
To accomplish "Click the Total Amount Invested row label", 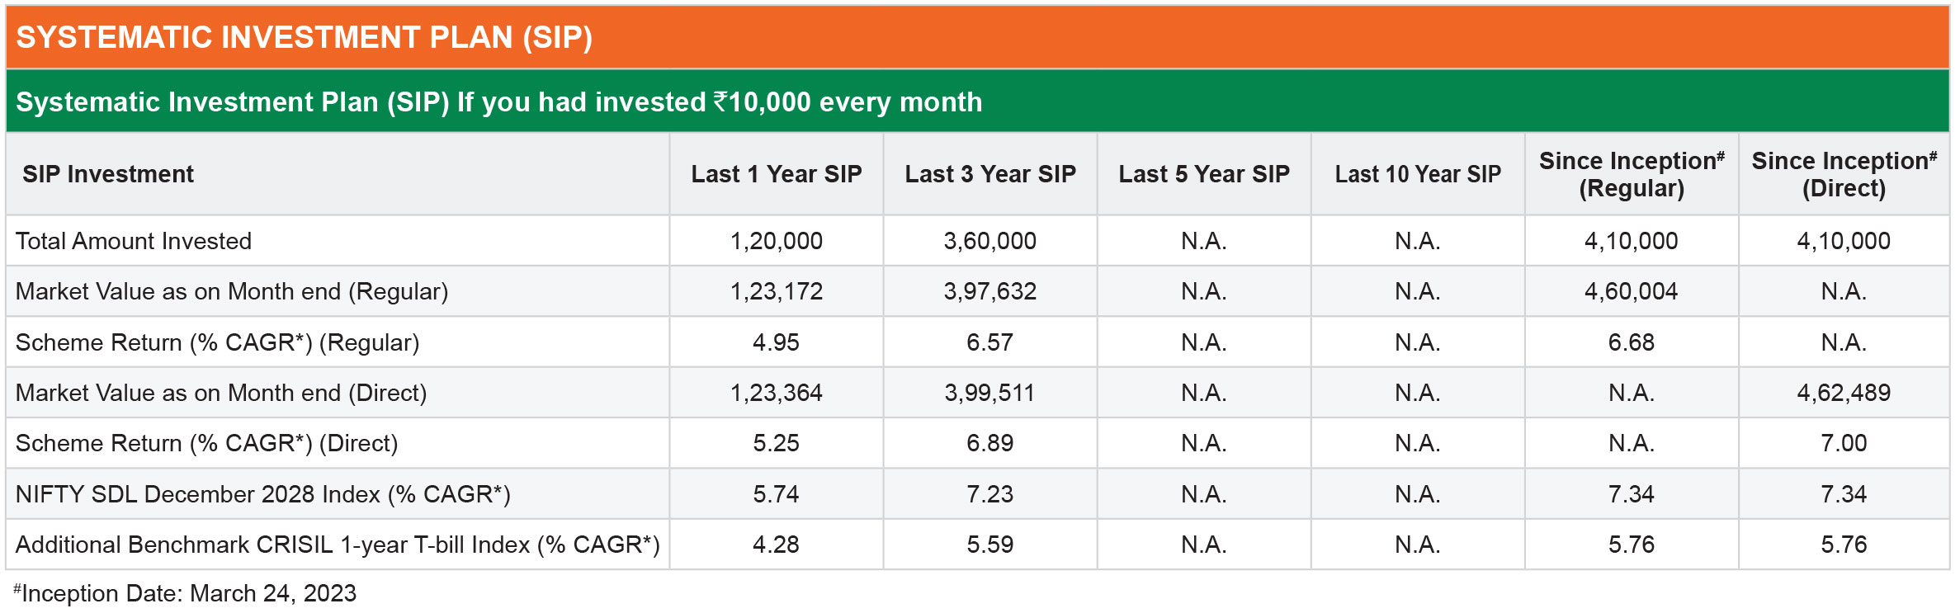I will coord(134,241).
